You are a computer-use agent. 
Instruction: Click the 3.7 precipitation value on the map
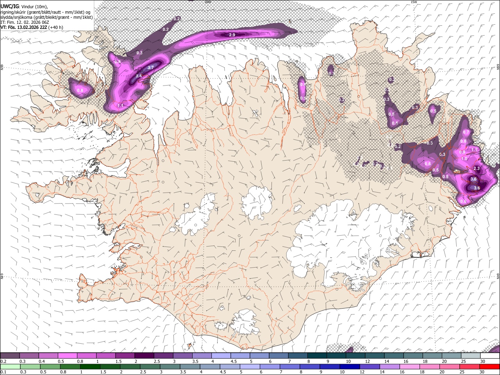151,68
